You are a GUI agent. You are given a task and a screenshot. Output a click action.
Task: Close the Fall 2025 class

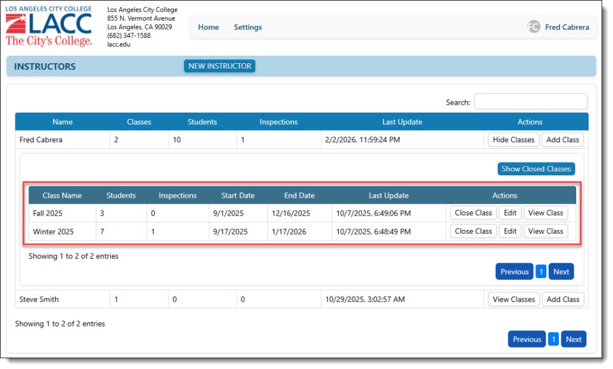tap(473, 213)
